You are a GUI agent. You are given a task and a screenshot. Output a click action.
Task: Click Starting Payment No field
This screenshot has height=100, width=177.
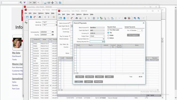click(97, 42)
